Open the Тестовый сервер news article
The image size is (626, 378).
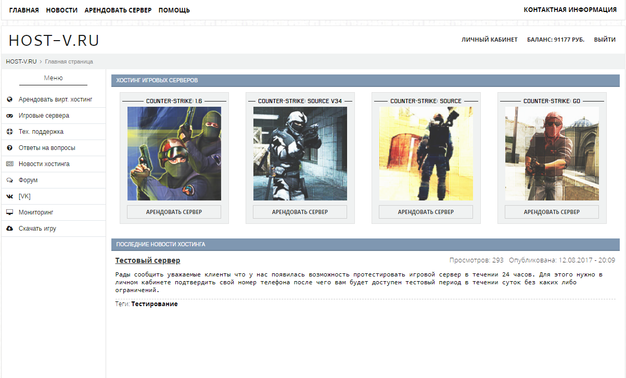click(148, 260)
